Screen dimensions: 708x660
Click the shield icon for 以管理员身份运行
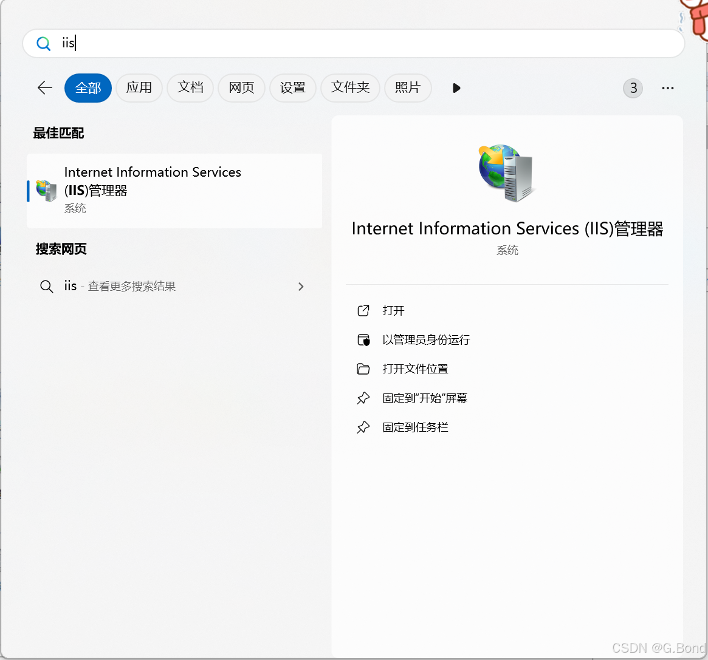tap(363, 339)
